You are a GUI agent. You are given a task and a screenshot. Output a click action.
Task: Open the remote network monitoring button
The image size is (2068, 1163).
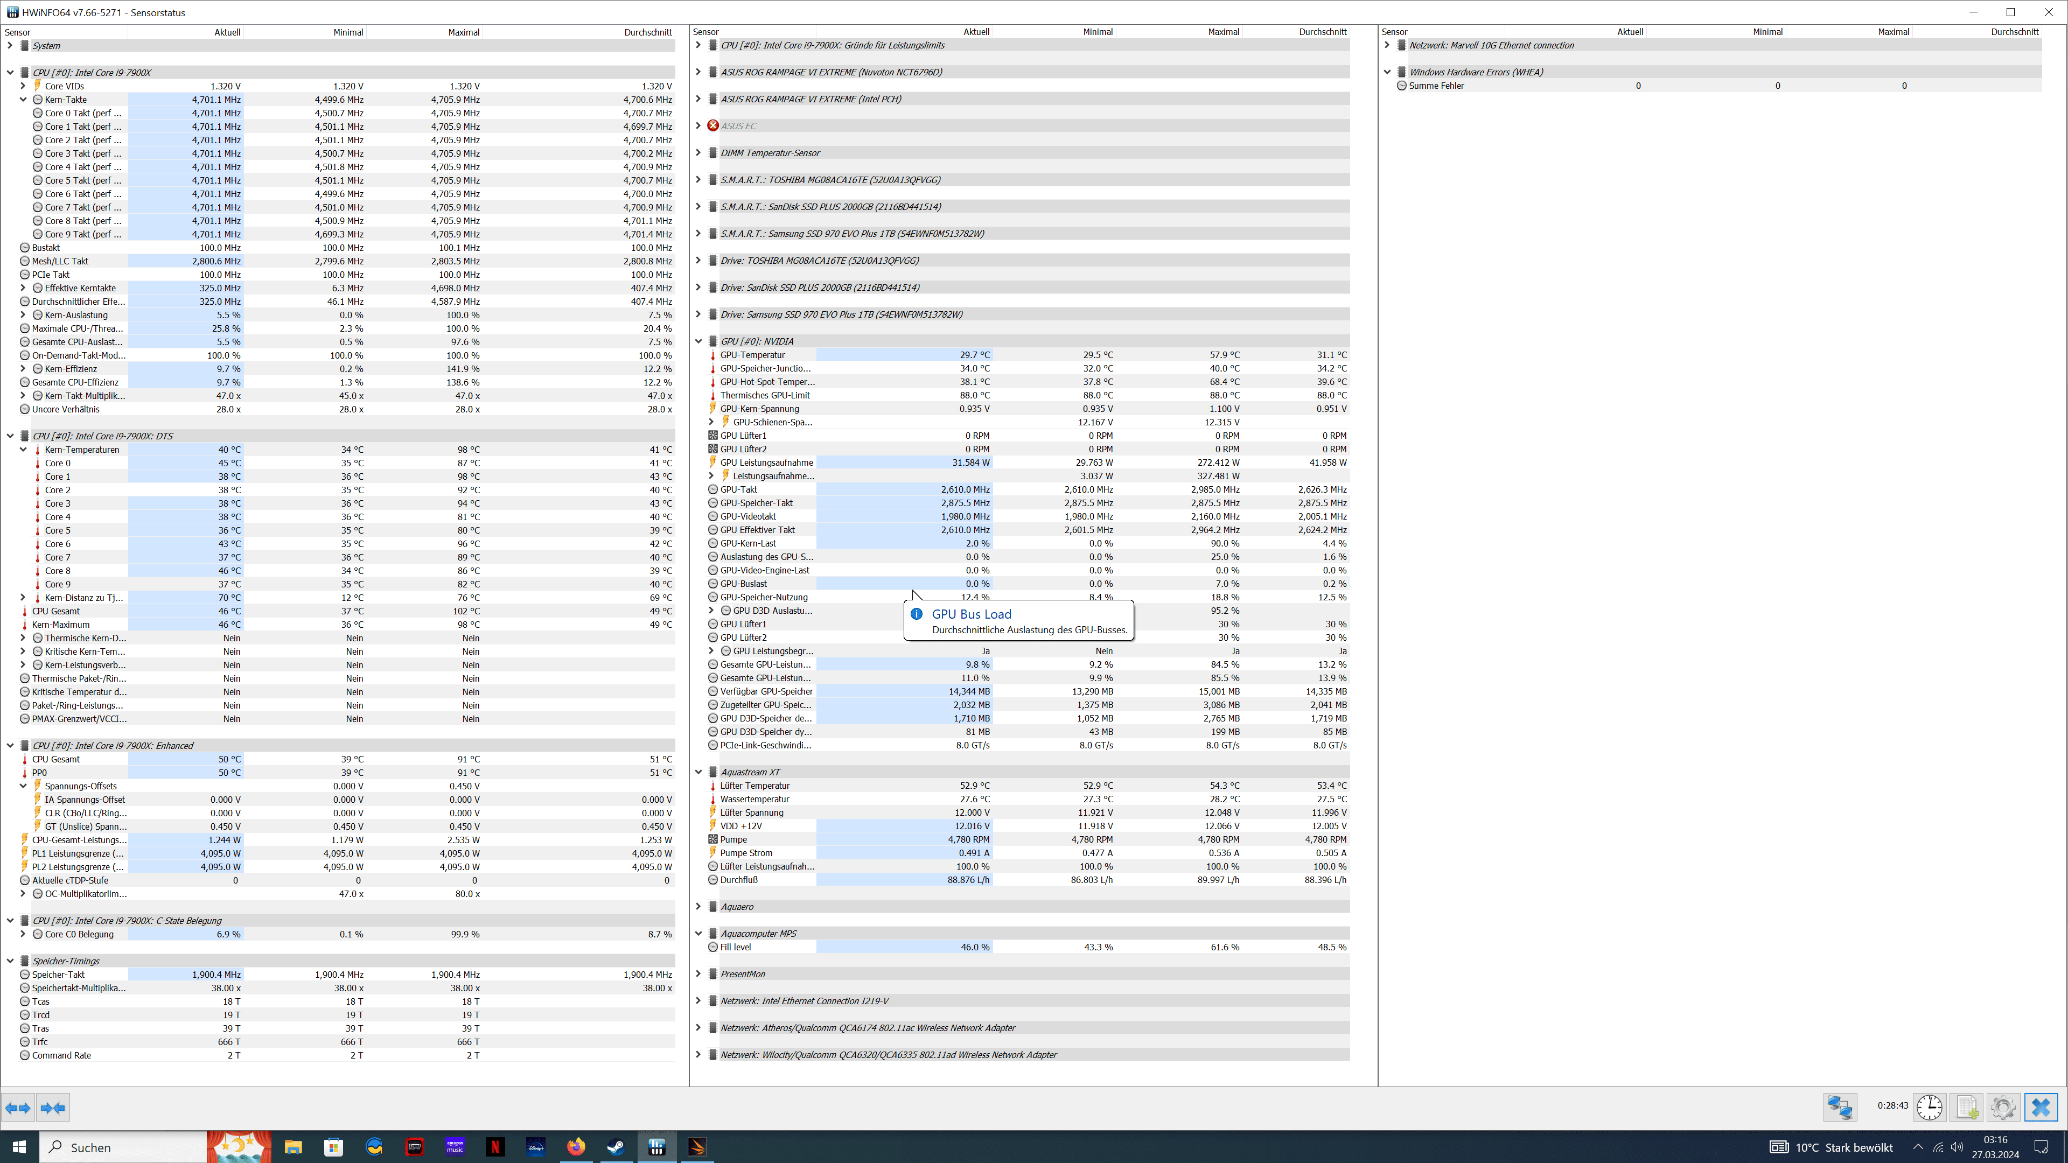(x=1840, y=1108)
